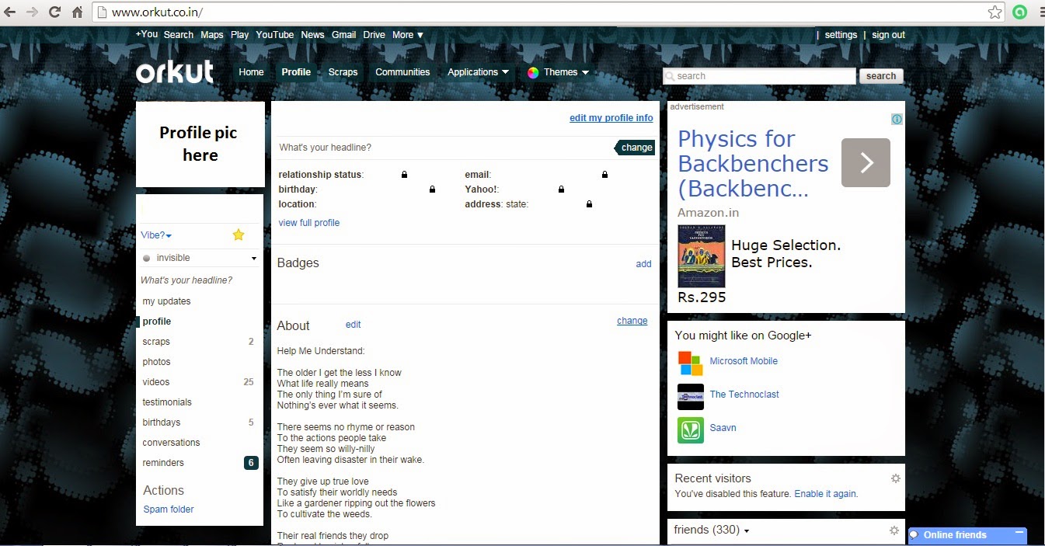
Task: Click lock icon beside relationship status
Action: [x=404, y=175]
